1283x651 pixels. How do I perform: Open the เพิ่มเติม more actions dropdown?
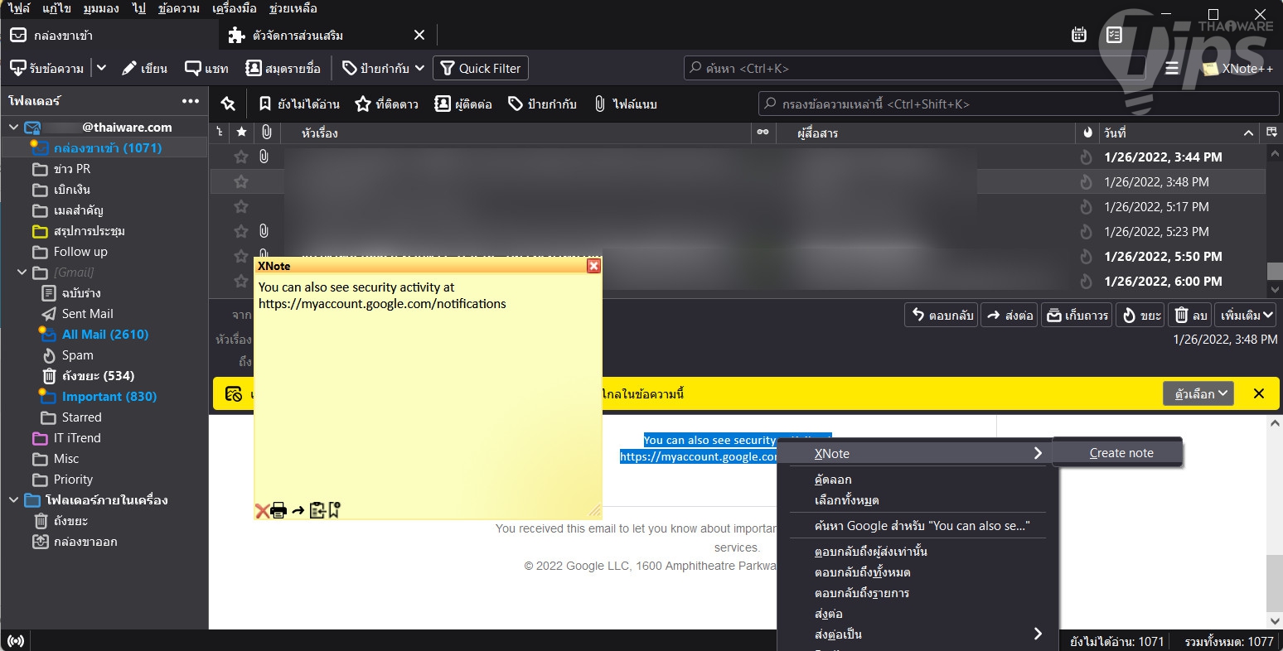(x=1247, y=315)
